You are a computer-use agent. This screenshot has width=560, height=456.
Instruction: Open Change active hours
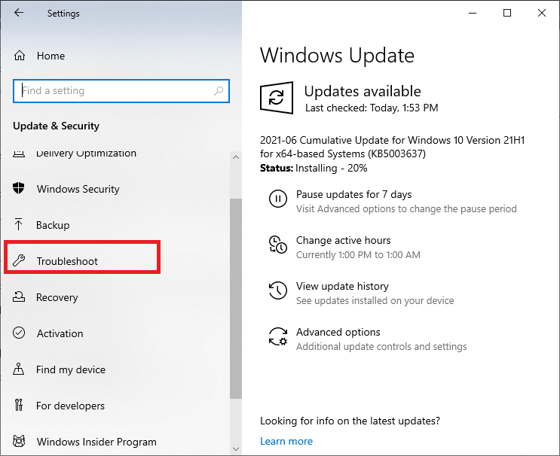(343, 240)
